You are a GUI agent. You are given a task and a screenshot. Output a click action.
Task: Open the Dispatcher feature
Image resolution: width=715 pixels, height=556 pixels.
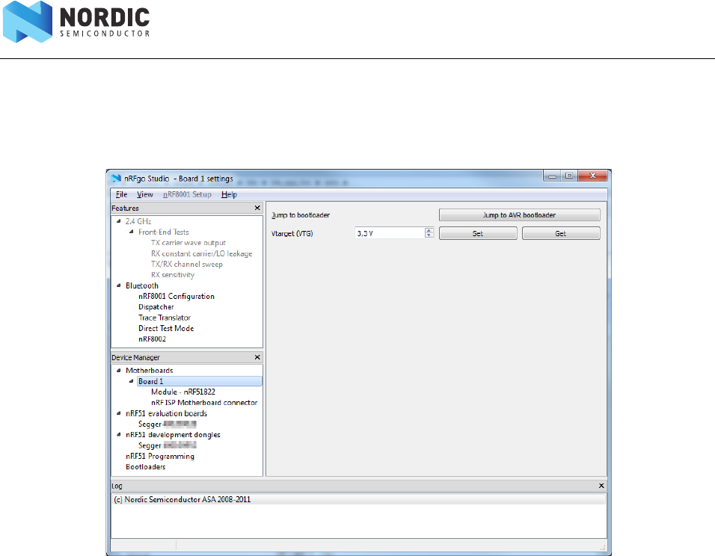pyautogui.click(x=156, y=307)
